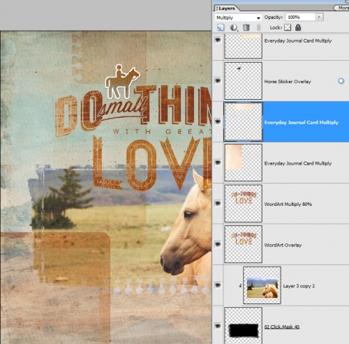This screenshot has width=349, height=344.
Task: Click the horse photo thumbnail of Layer 3 copy 2
Action: tap(262, 285)
